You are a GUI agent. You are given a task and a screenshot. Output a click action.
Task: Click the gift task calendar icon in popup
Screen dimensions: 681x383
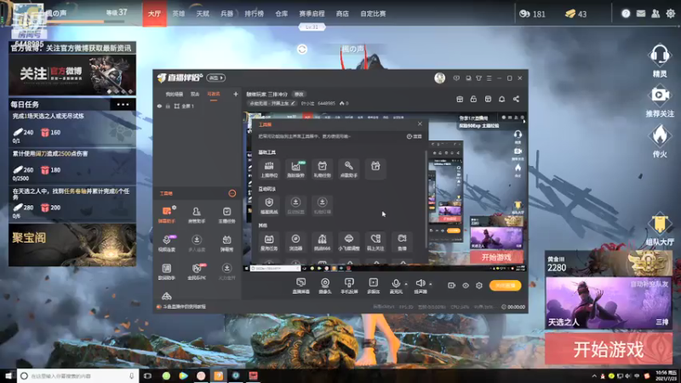(323, 169)
